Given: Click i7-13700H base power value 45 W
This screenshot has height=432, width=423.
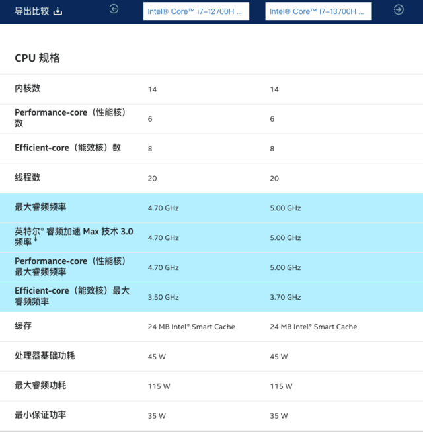Looking at the screenshot, I should (x=279, y=357).
